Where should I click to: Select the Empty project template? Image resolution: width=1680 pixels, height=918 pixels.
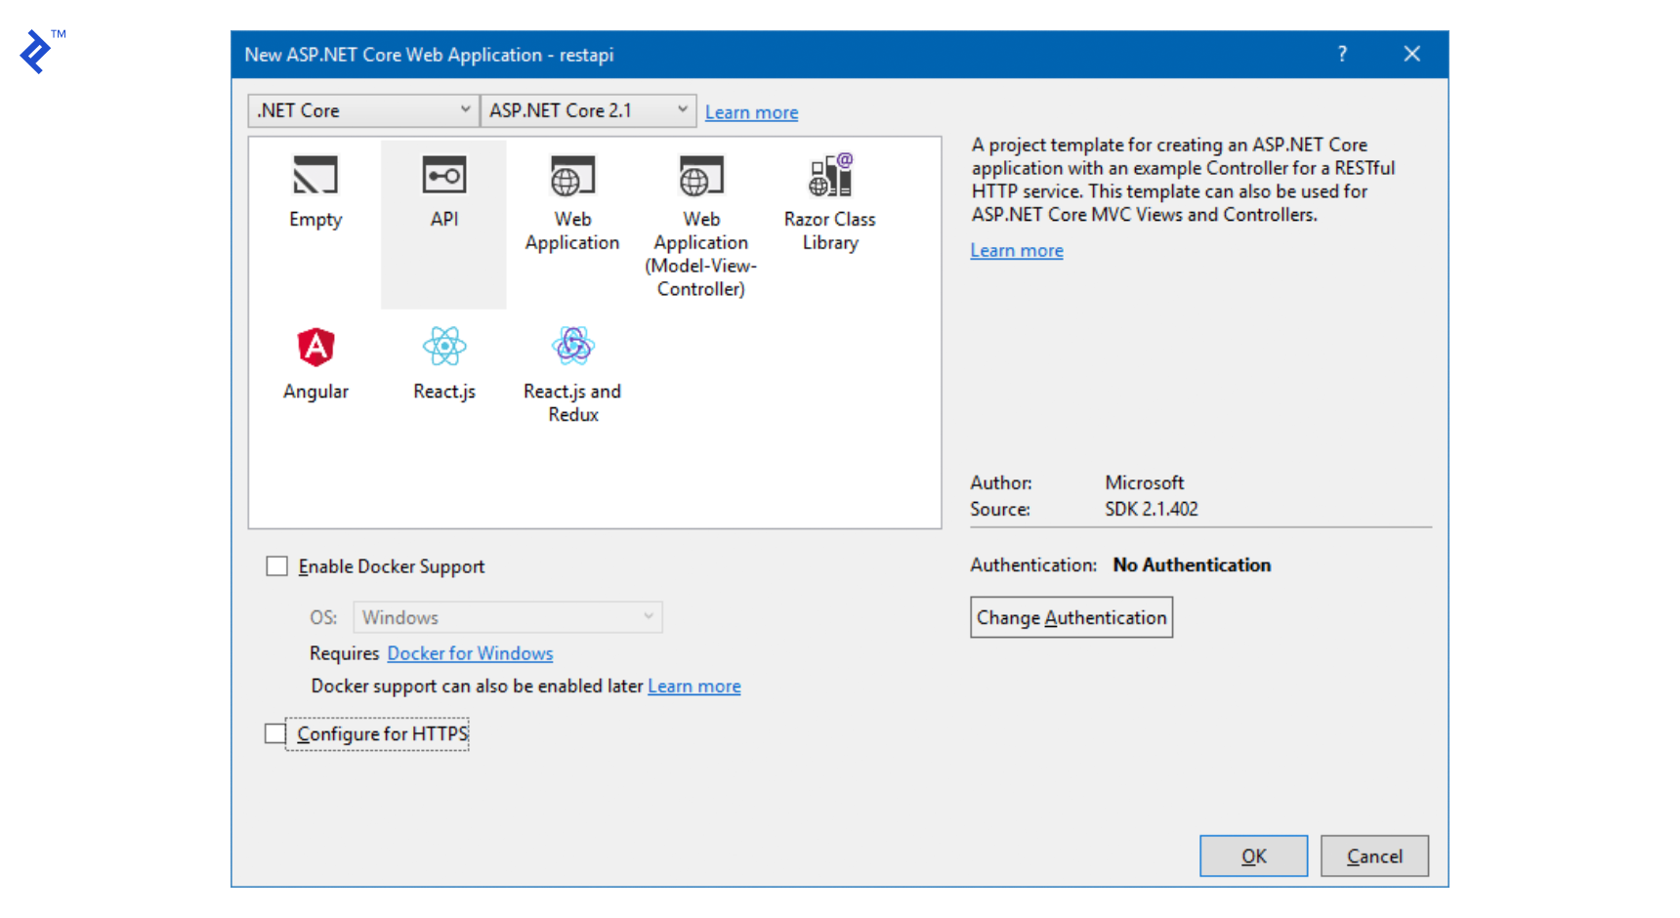point(315,192)
